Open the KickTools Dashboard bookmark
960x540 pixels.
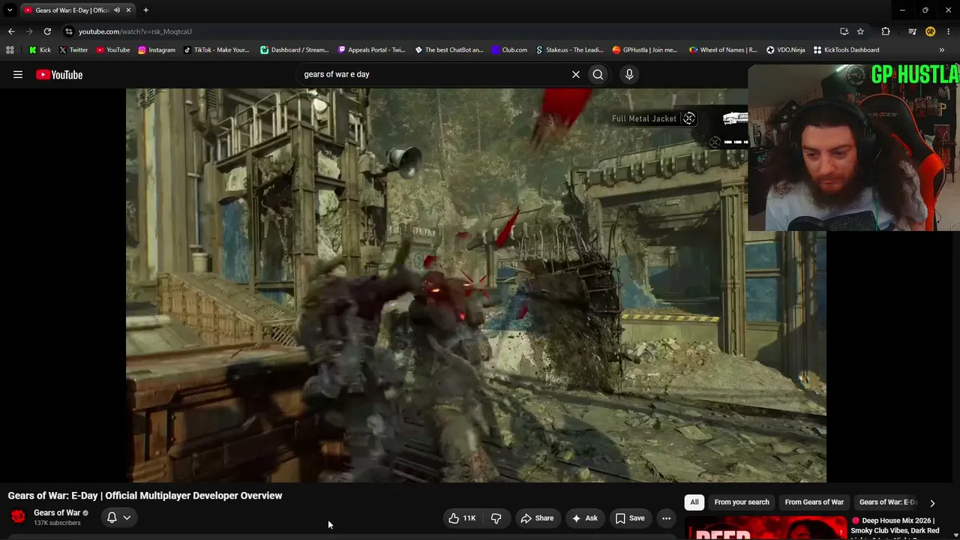coord(846,50)
